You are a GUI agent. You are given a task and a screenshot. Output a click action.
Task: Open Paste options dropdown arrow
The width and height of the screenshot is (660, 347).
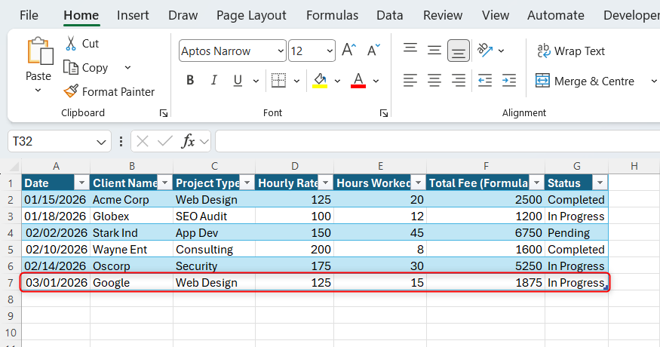38,90
